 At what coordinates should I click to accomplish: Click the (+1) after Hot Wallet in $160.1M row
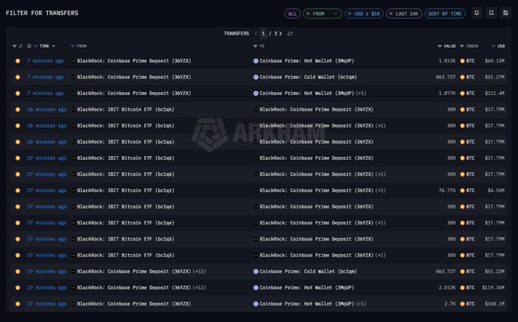click(x=361, y=304)
